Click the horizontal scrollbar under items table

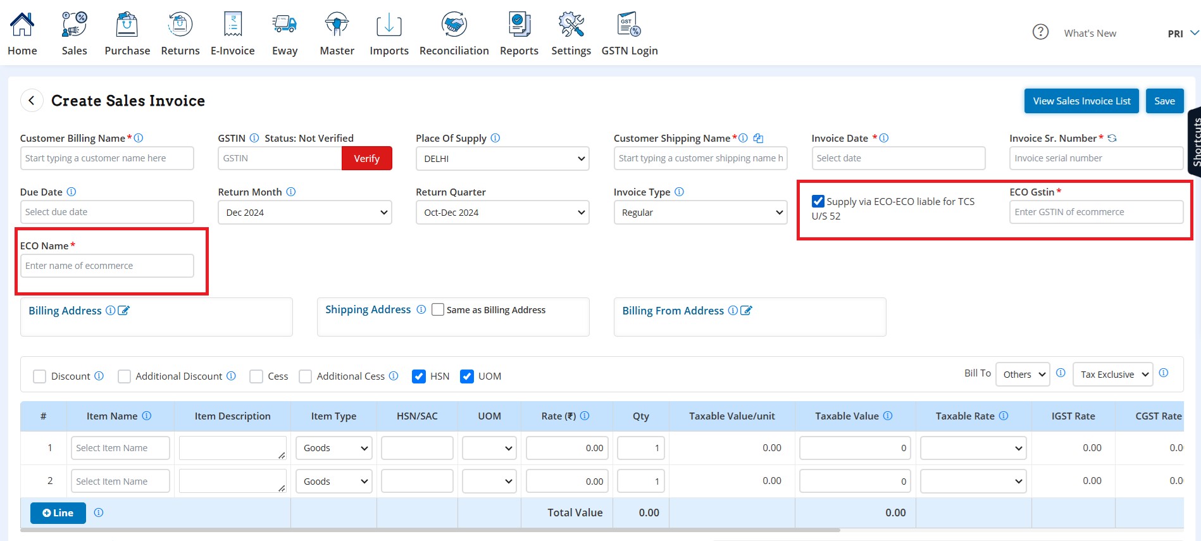click(x=430, y=530)
